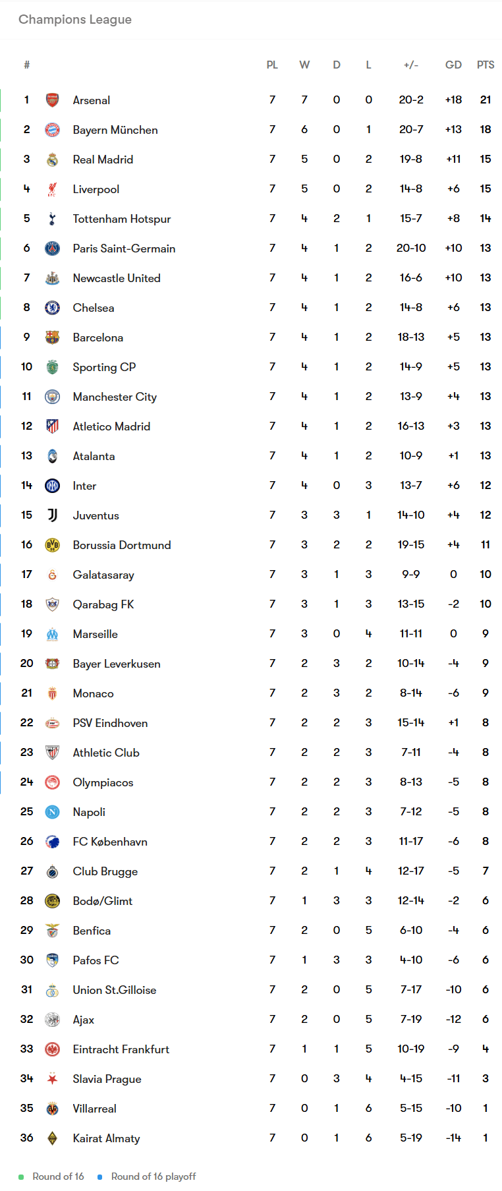The height and width of the screenshot is (1191, 502).
Task: Click the Champions League heading
Action: pos(75,20)
